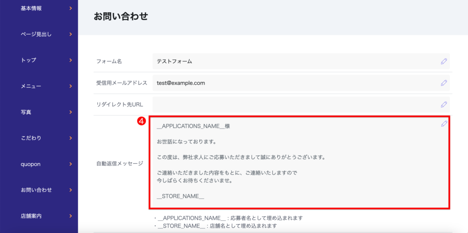Click the pencil icon for フォーム名

click(444, 61)
